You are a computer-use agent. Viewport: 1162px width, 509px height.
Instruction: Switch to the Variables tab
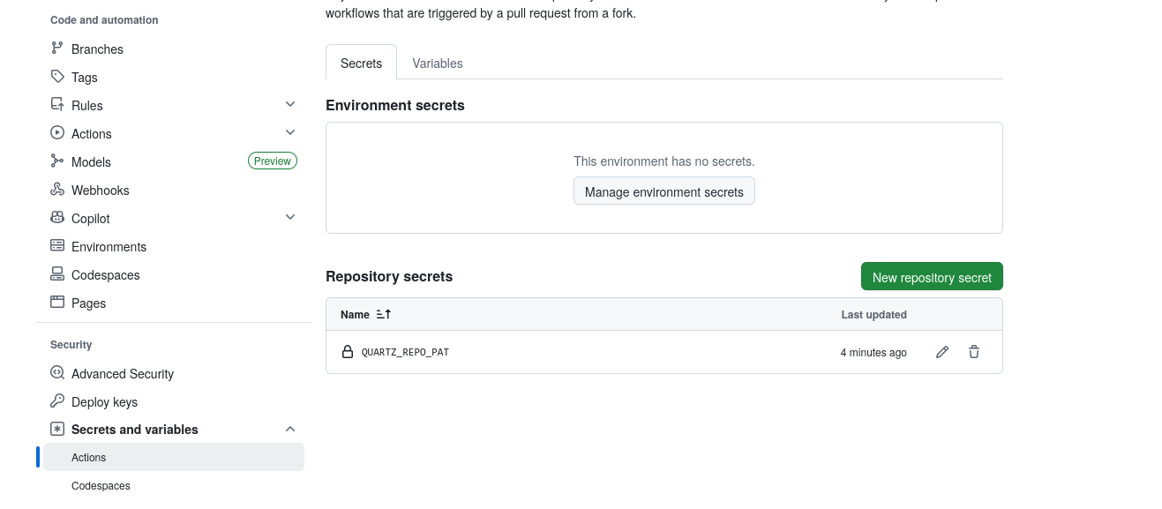(x=438, y=64)
